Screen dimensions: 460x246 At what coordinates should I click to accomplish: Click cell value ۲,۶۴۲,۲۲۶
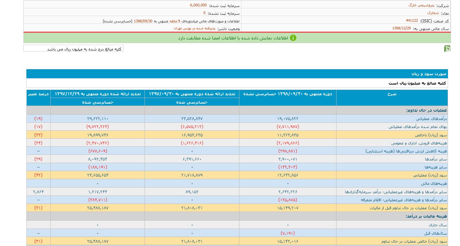pyautogui.click(x=288, y=192)
